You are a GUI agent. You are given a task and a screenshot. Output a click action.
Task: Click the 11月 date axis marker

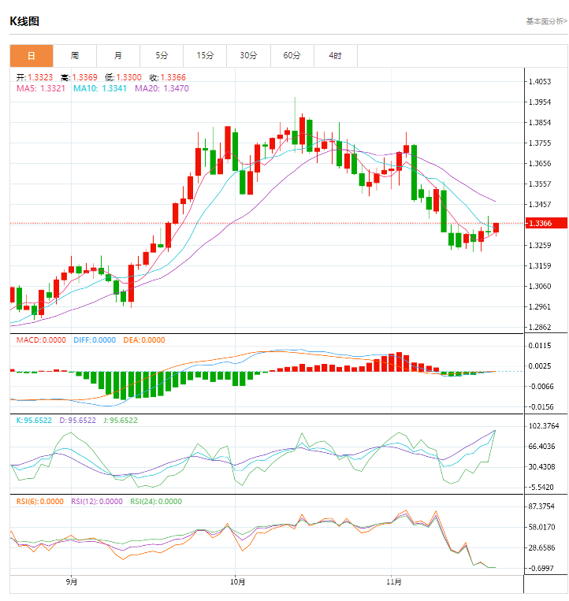(x=395, y=582)
